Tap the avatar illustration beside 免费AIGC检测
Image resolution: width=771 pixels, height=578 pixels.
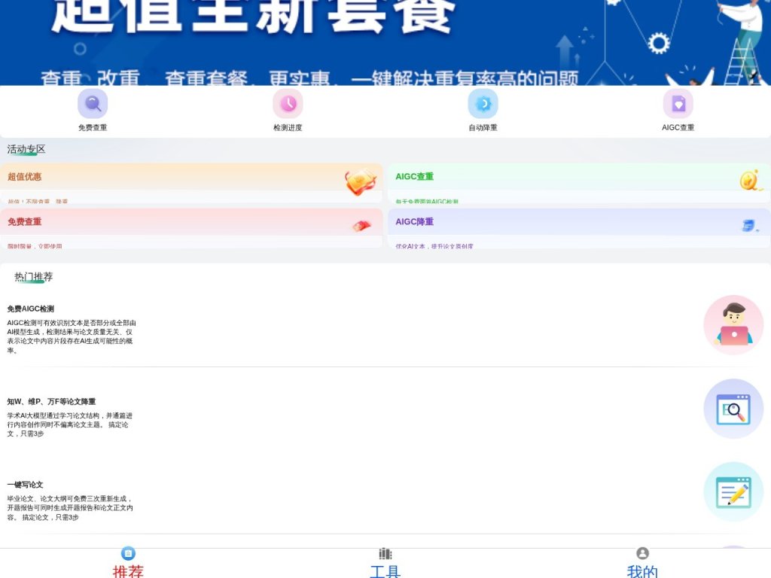(x=733, y=324)
